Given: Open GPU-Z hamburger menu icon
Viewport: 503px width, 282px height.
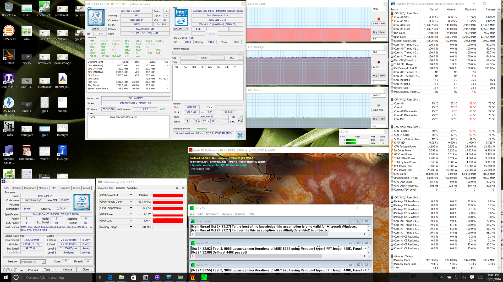Looking at the screenshot, I should [x=183, y=188].
